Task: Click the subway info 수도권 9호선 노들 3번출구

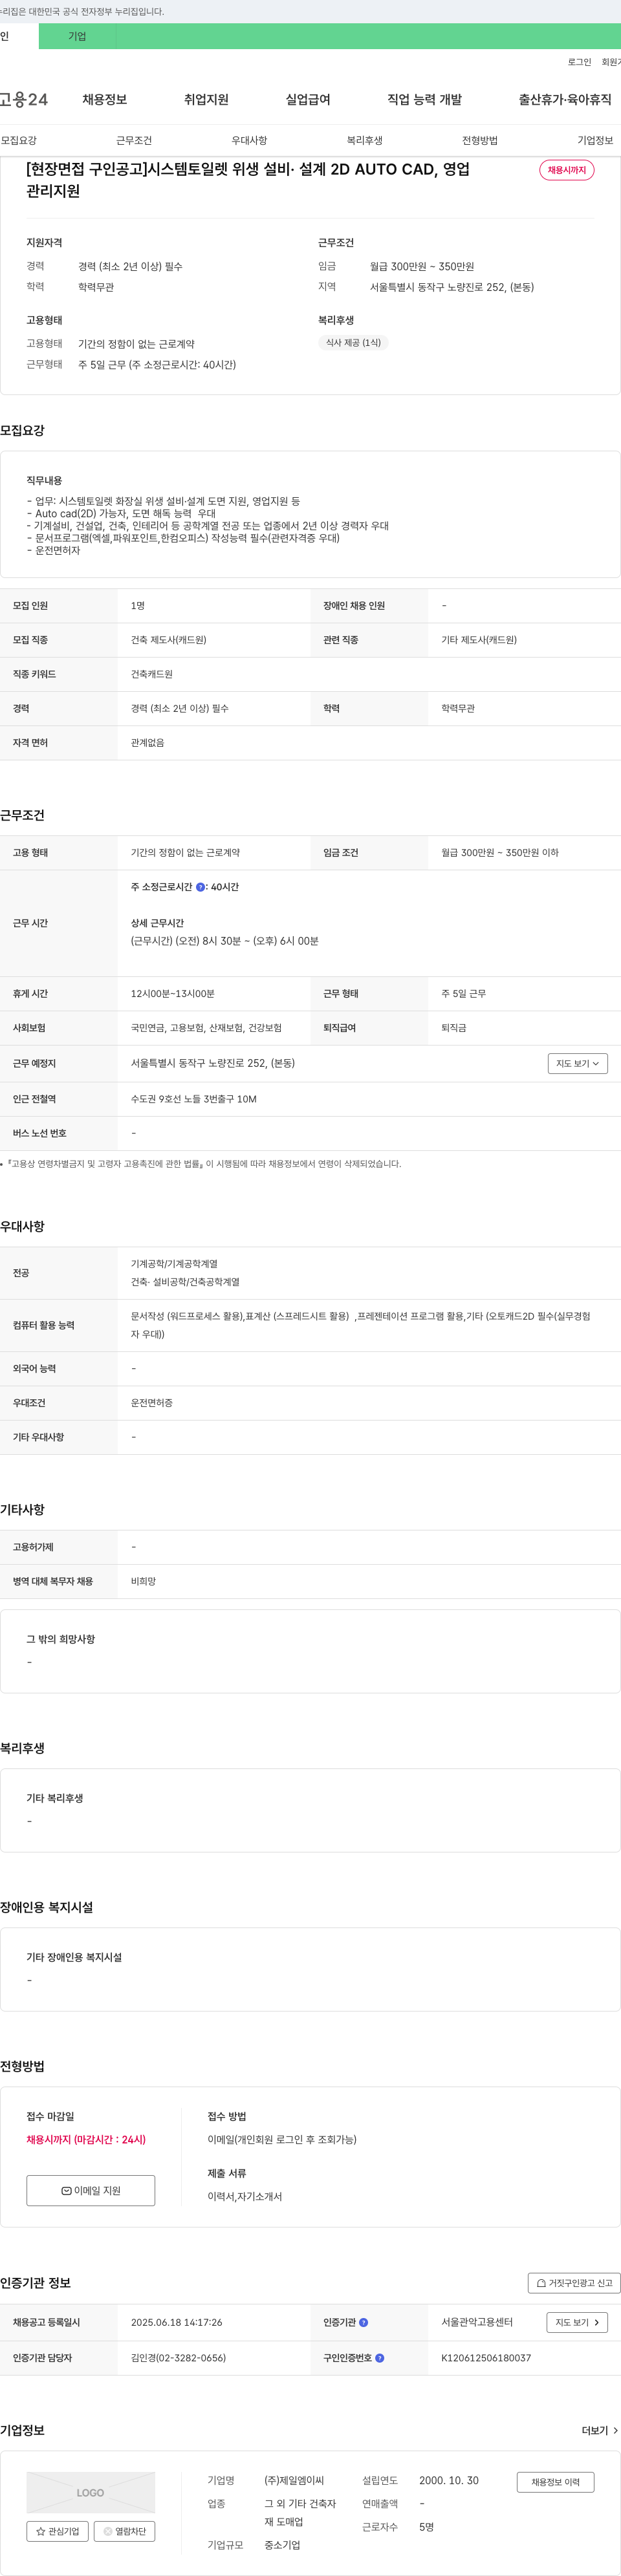Action: 193,1099
